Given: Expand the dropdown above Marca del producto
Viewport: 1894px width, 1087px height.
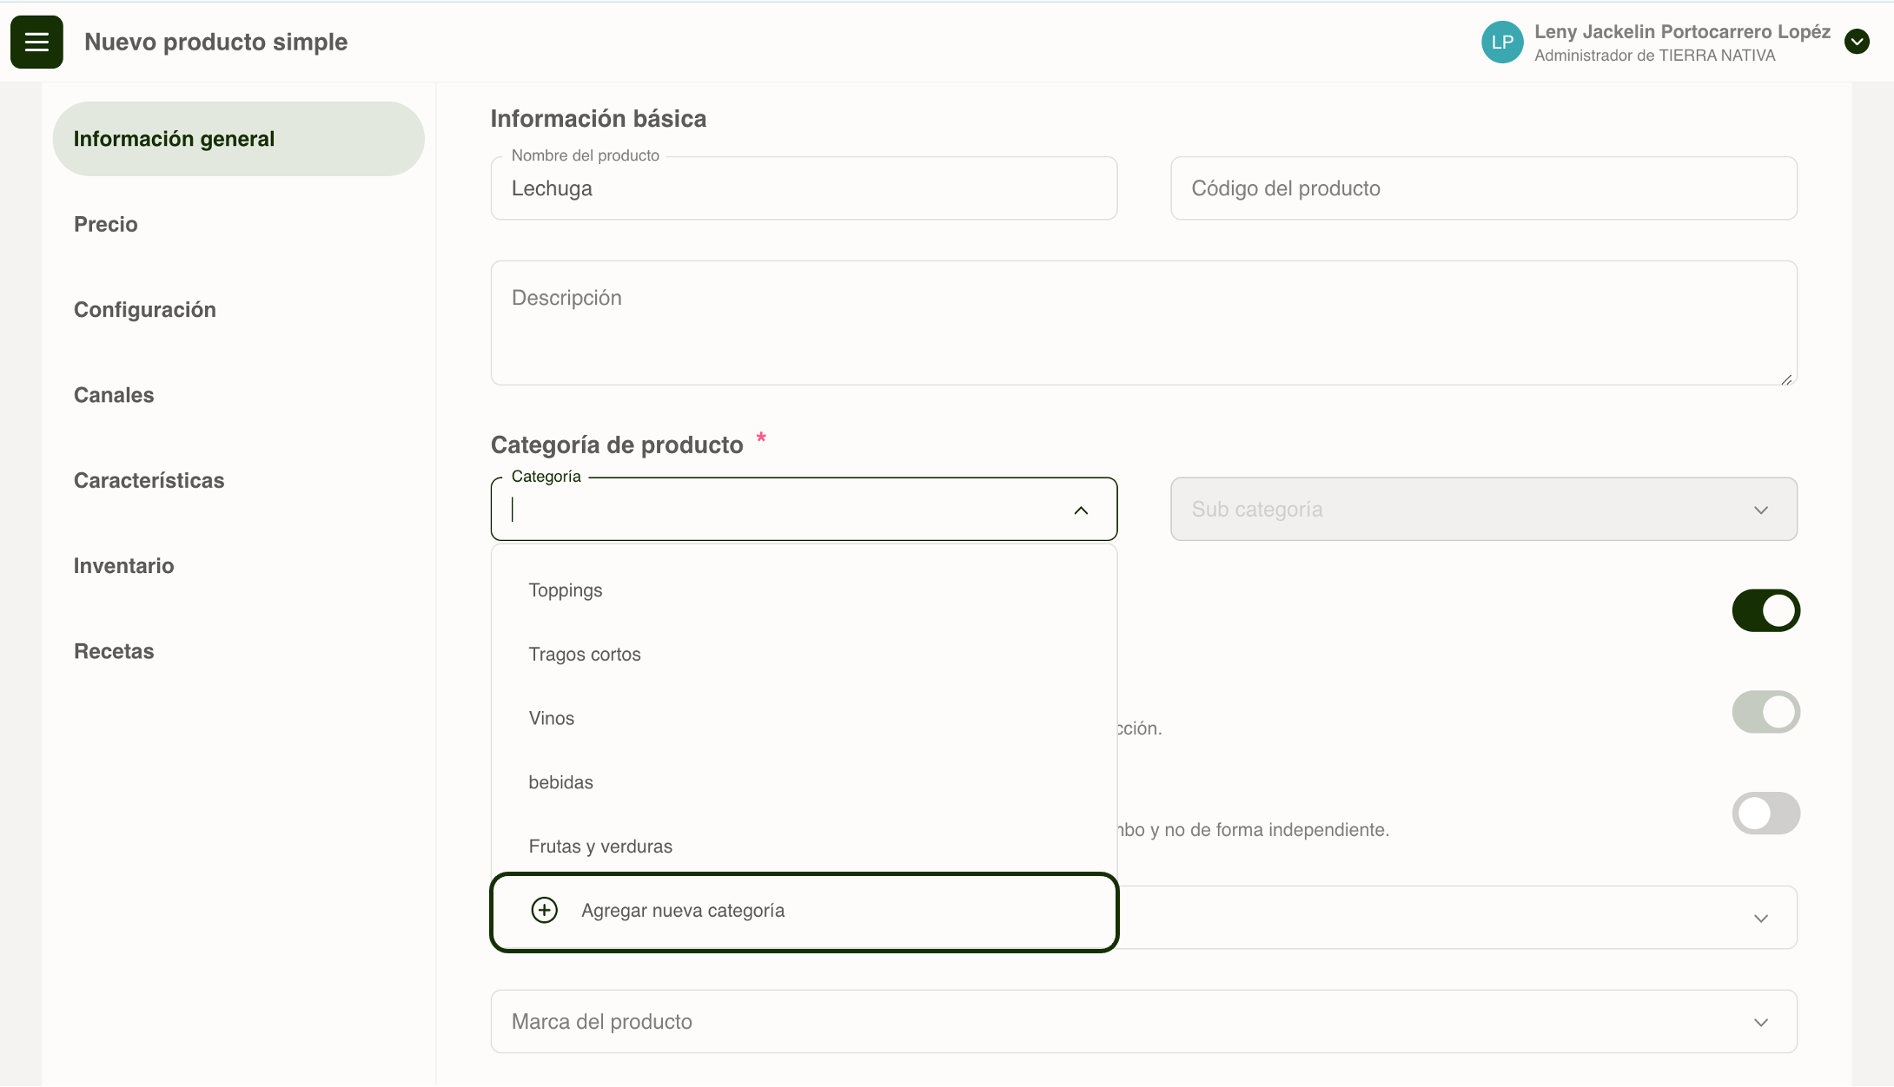Looking at the screenshot, I should click(1760, 919).
